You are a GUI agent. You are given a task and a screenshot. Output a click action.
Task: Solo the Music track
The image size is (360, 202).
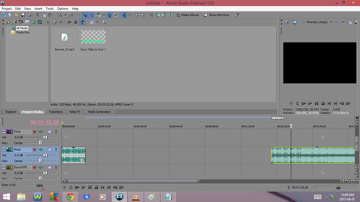[56, 149]
